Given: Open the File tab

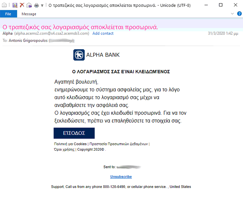Looking at the screenshot, I should [x=8, y=14].
